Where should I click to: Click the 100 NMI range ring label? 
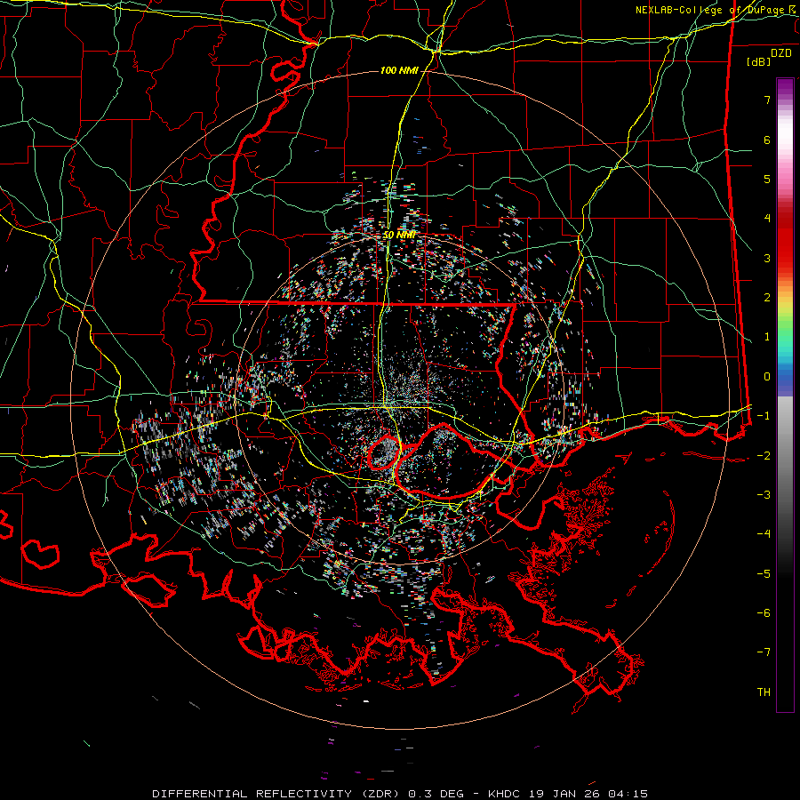pyautogui.click(x=399, y=70)
